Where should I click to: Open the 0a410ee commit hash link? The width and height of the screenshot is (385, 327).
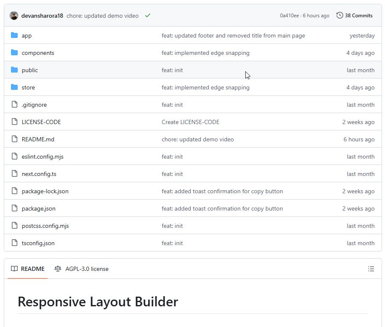point(289,16)
